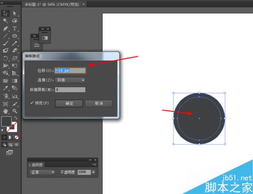Select the Slice tool
The width and height of the screenshot is (253, 194).
tap(15, 104)
